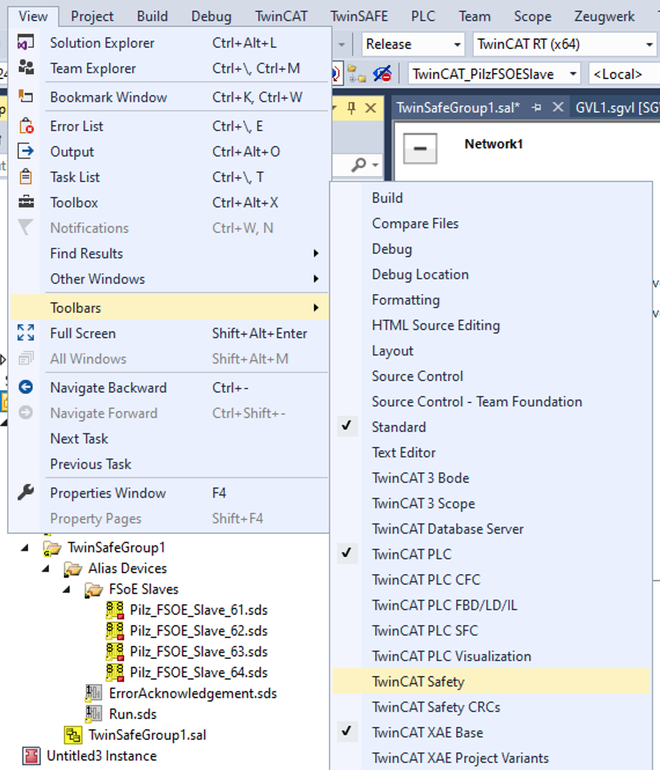660x770 pixels.
Task: Click the Output window icon
Action: click(x=25, y=151)
